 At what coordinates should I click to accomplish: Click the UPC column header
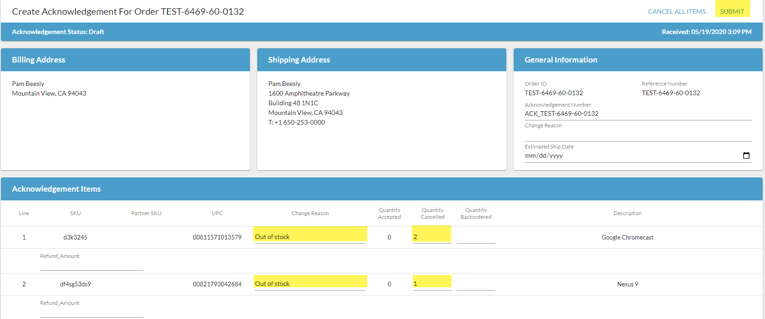click(217, 213)
